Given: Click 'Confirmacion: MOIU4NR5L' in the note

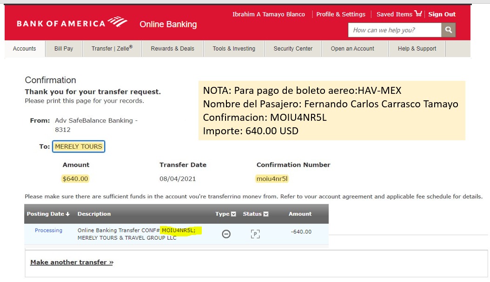Looking at the screenshot, I should point(265,118).
